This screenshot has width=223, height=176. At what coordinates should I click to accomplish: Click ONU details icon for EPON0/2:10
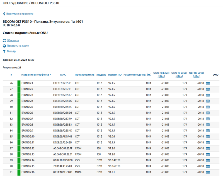[x=208, y=137]
